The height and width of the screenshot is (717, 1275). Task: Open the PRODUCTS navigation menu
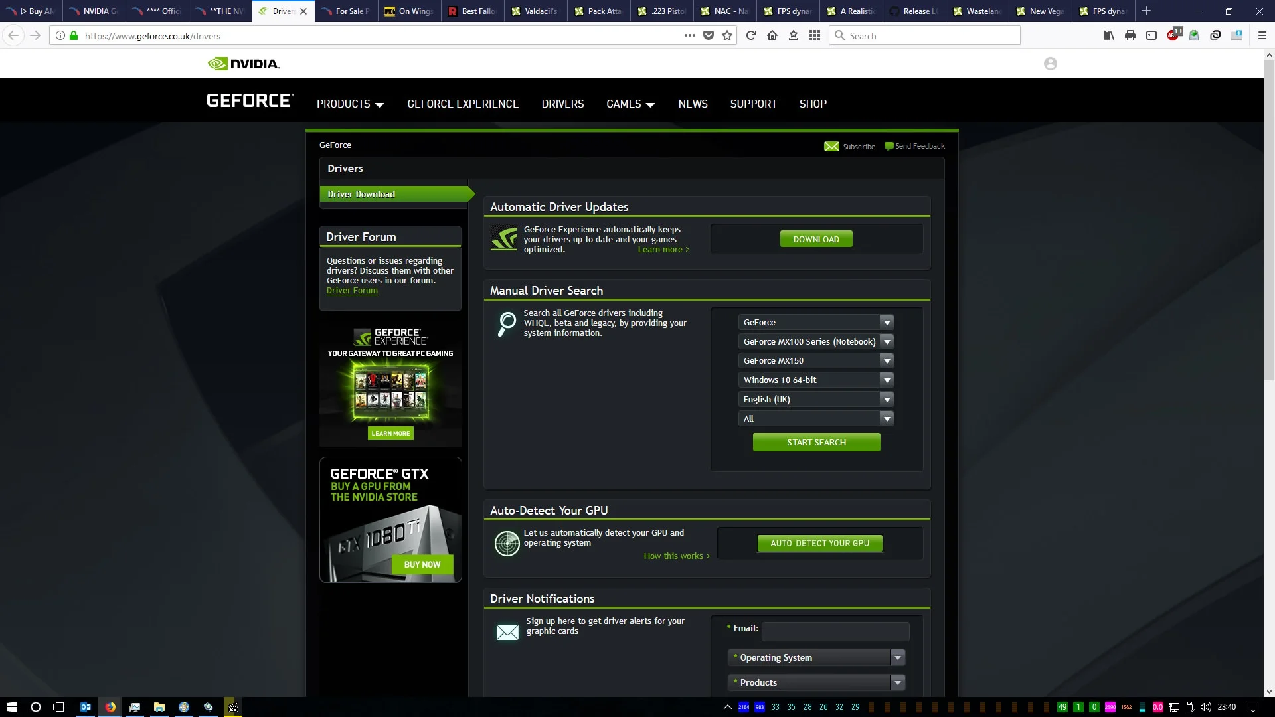[350, 104]
